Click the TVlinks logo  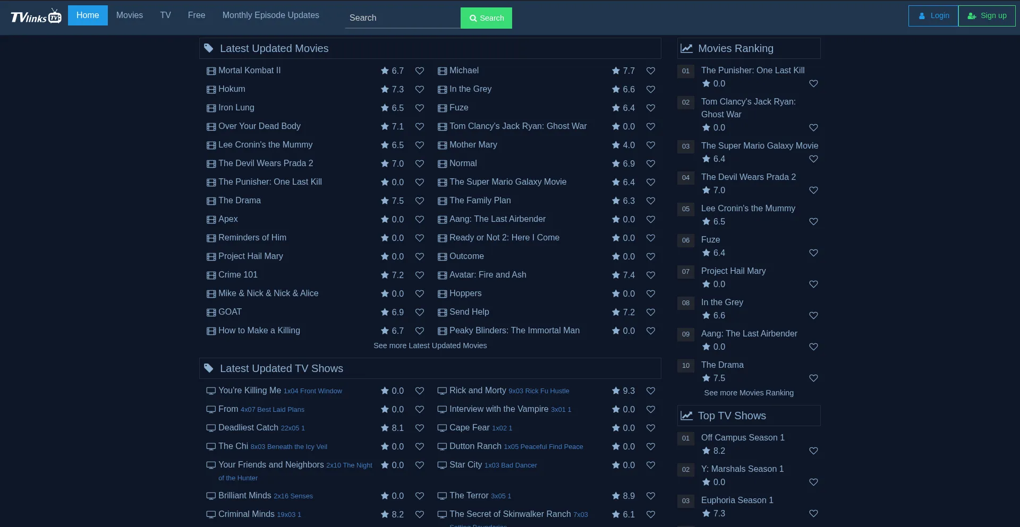pyautogui.click(x=36, y=16)
